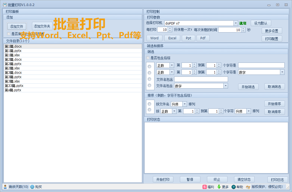Viewport: 292px width, 192px height.
Task: Select file 第1篇.xlsx in list
Action: [73, 55]
